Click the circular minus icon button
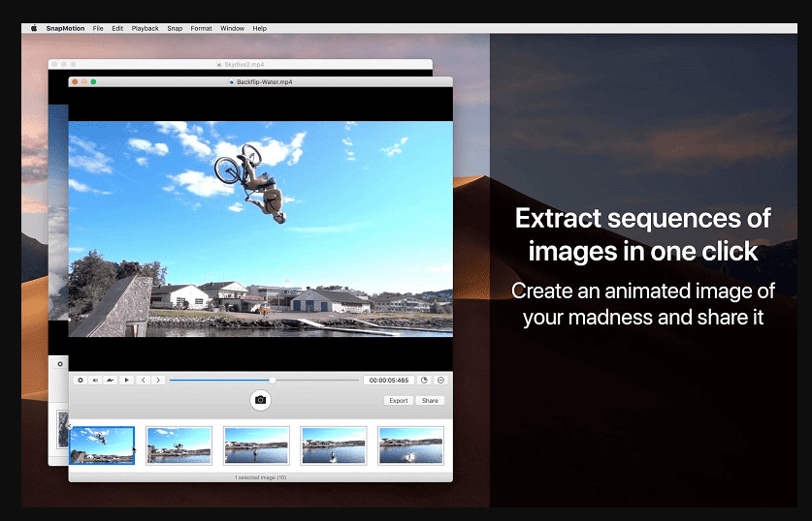Image resolution: width=812 pixels, height=521 pixels. tap(440, 380)
